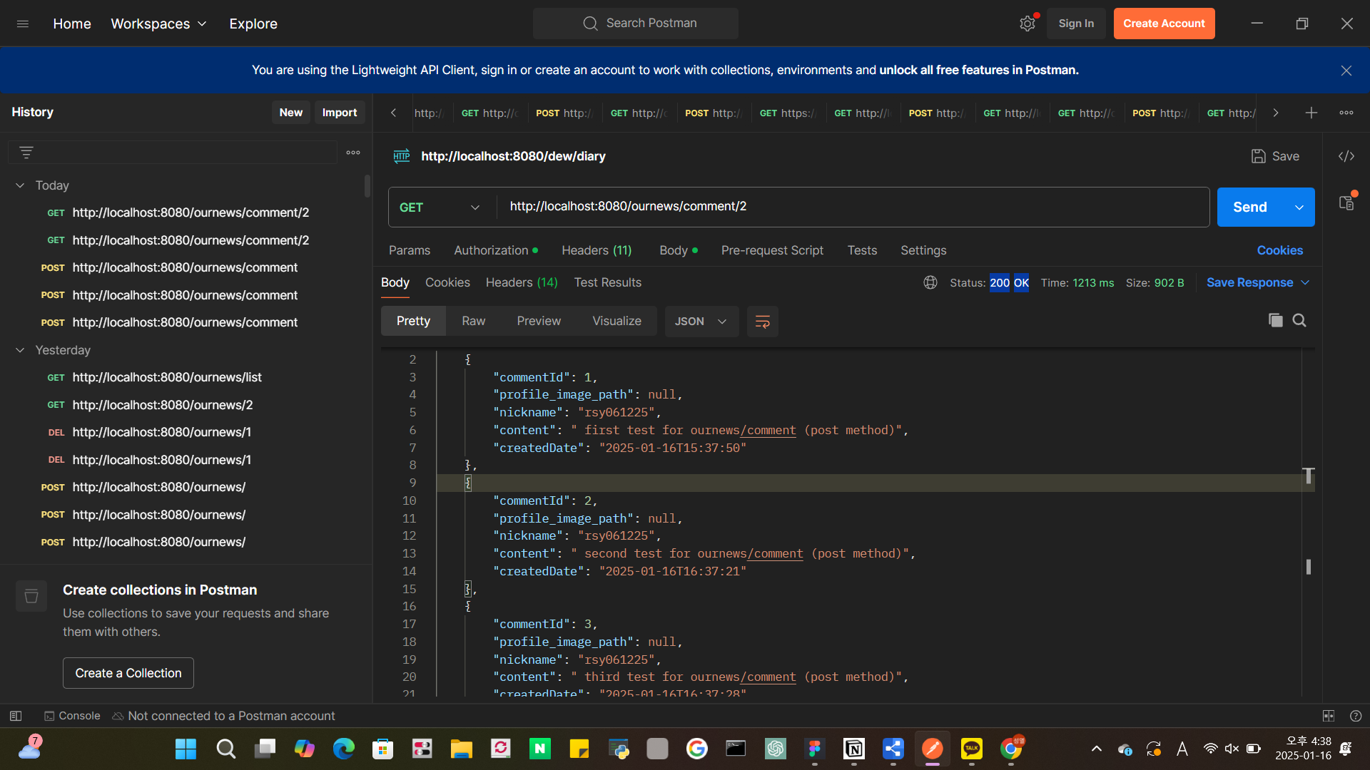
Task: Open the Save Response dropdown
Action: (1257, 283)
